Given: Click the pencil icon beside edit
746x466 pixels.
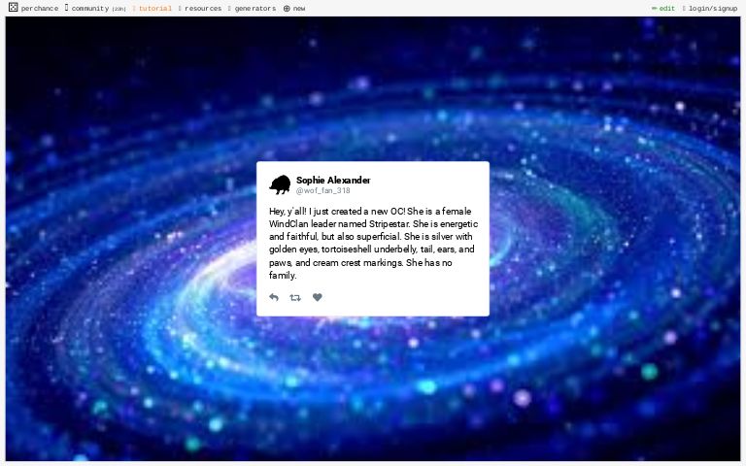Looking at the screenshot, I should pyautogui.click(x=654, y=8).
